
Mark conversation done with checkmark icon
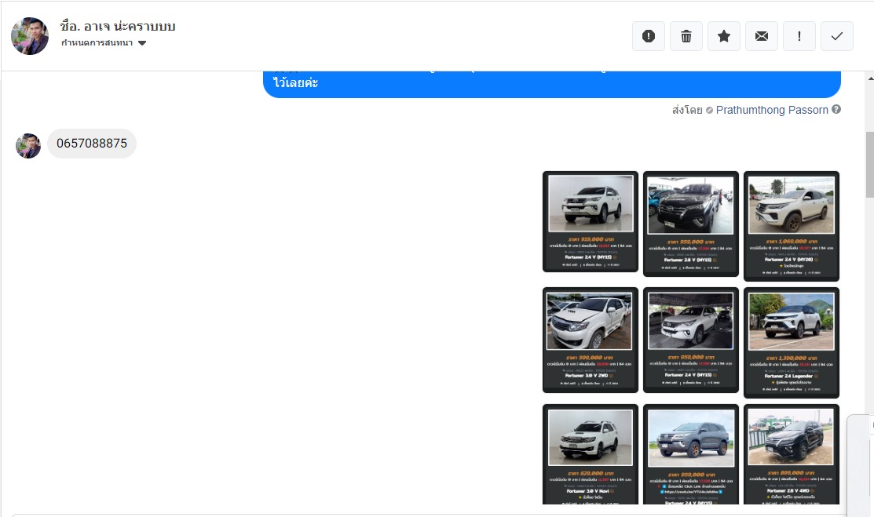coord(837,36)
